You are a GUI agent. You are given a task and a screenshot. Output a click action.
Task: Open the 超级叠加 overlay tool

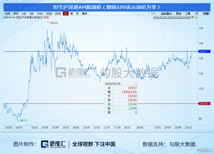point(166,14)
